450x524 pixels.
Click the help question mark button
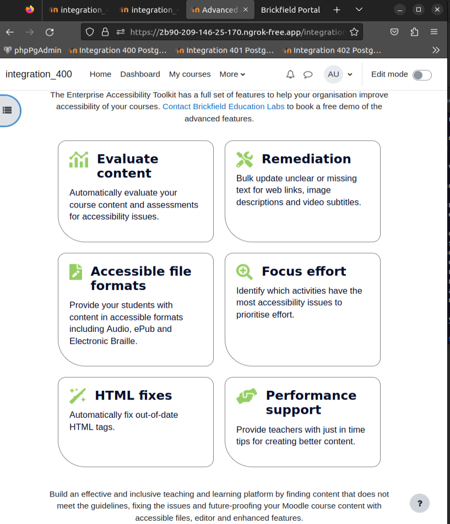coord(420,503)
